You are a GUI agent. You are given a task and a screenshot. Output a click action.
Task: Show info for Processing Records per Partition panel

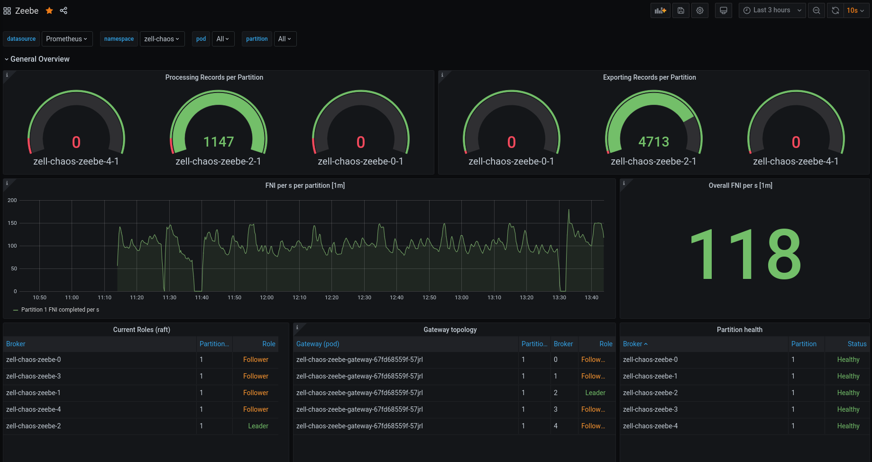coord(7,75)
